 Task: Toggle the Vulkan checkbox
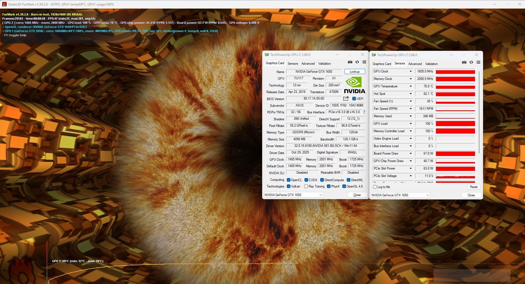click(288, 186)
